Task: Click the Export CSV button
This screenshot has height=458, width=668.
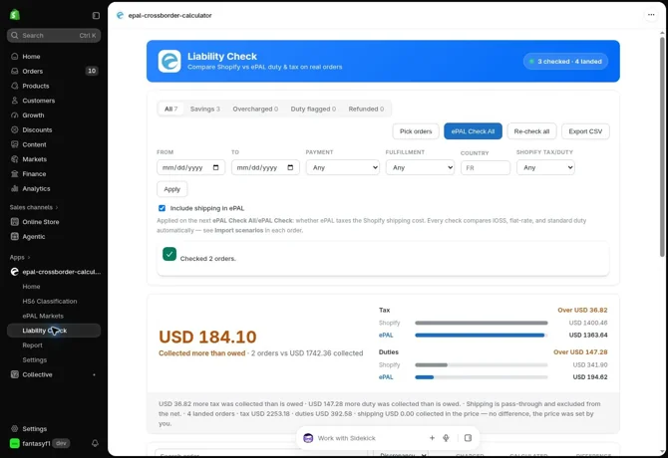Action: tap(585, 131)
